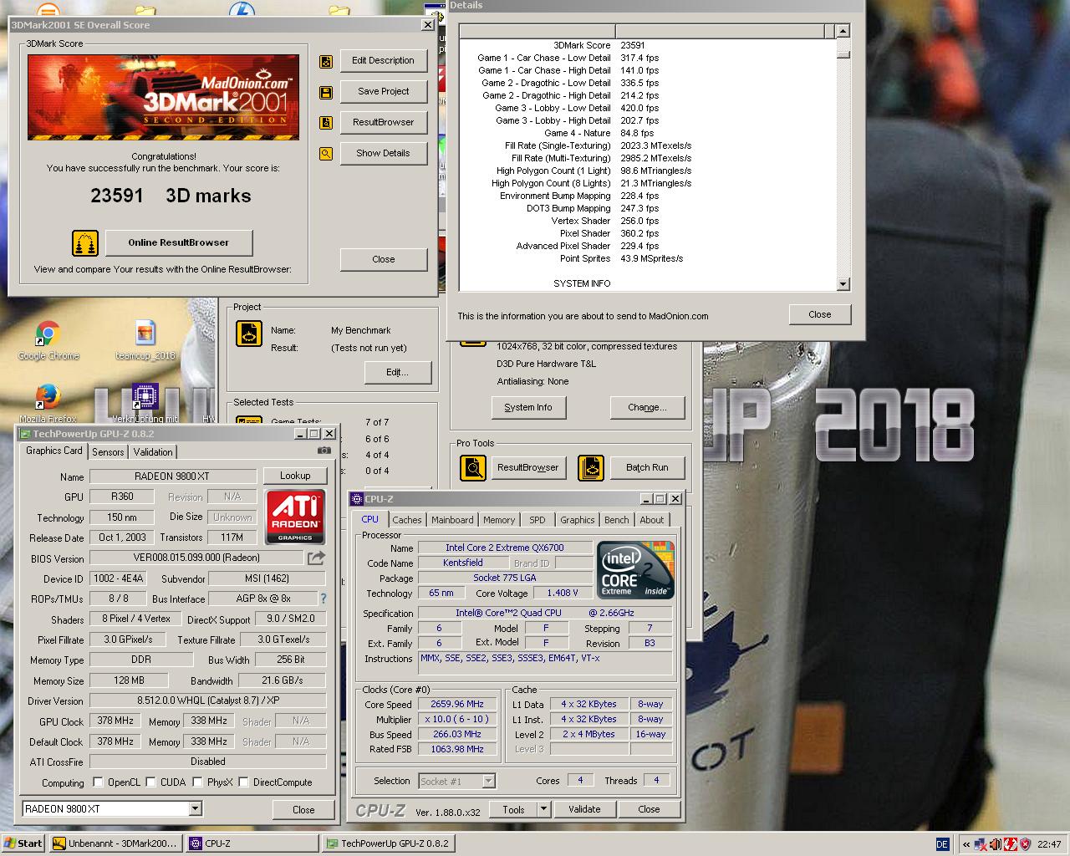Click the Project Edit... button
This screenshot has height=856, width=1070.
(397, 373)
